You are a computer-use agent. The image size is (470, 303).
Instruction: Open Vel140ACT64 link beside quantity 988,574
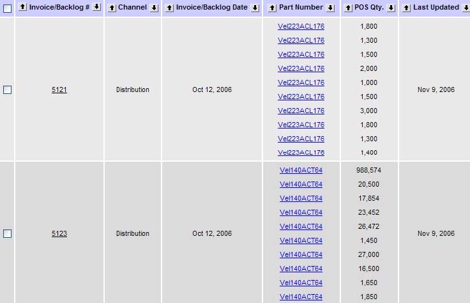coord(301,171)
